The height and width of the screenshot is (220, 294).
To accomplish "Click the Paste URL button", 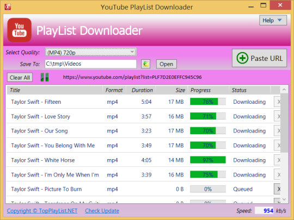I will (x=260, y=58).
